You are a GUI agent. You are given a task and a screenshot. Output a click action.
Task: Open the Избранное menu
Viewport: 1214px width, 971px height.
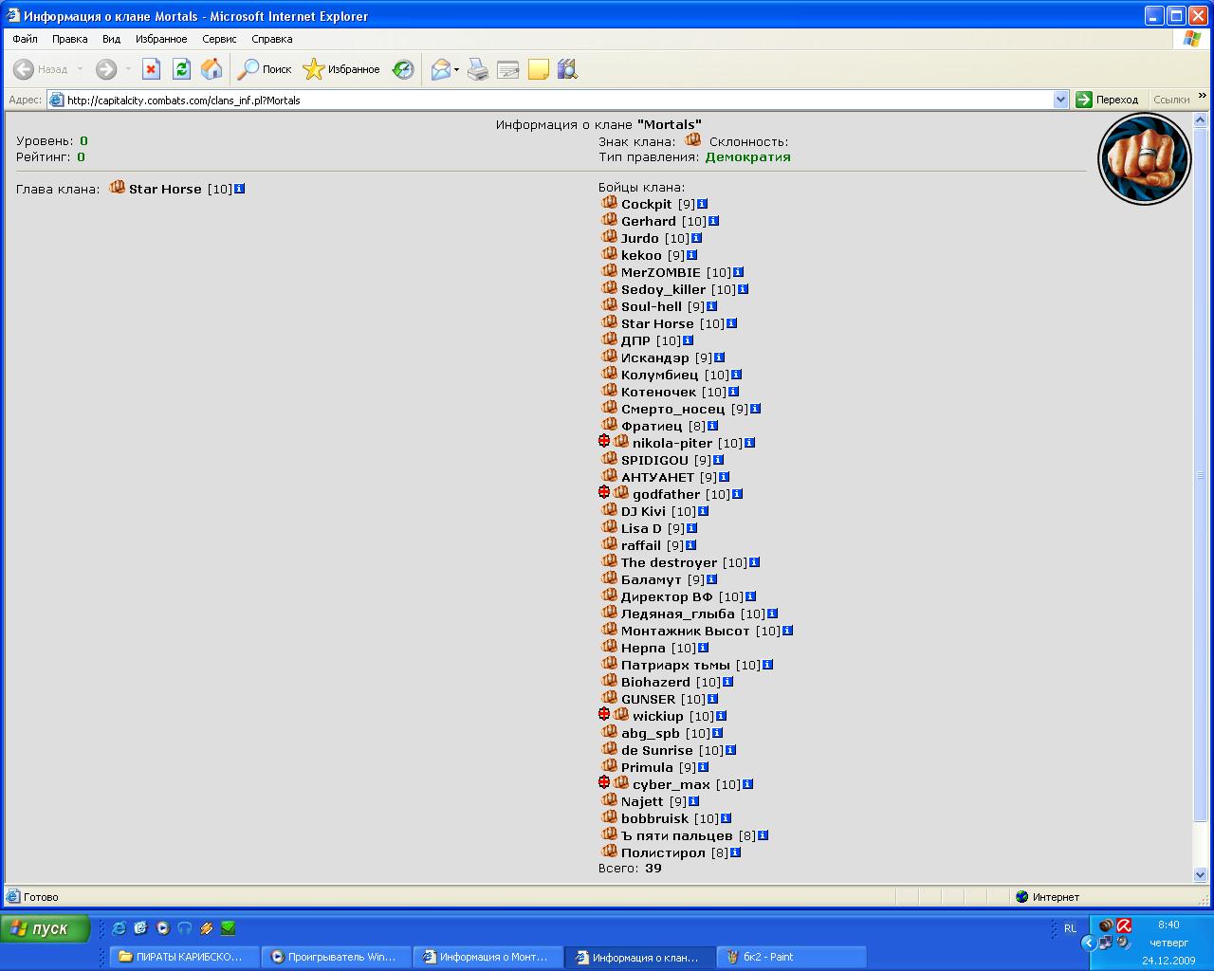pyautogui.click(x=161, y=39)
